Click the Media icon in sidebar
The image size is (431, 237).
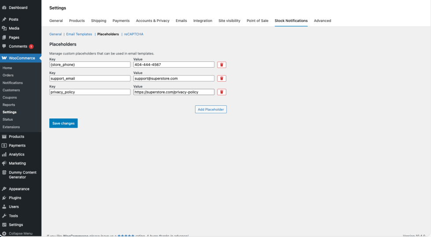click(x=4, y=28)
